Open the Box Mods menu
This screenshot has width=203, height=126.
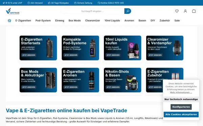(74, 20)
